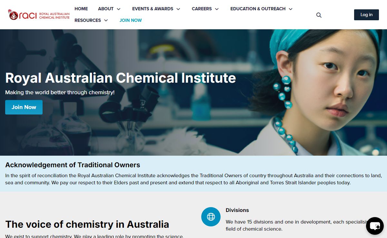The width and height of the screenshot is (387, 238).
Task: Select 'The voice of chemistry in Australia' heading
Action: (87, 224)
